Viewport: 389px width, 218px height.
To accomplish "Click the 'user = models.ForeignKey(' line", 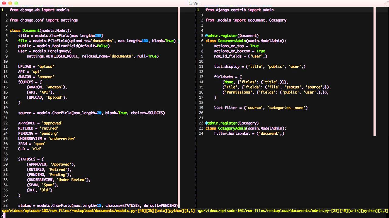I will pos(45,51).
